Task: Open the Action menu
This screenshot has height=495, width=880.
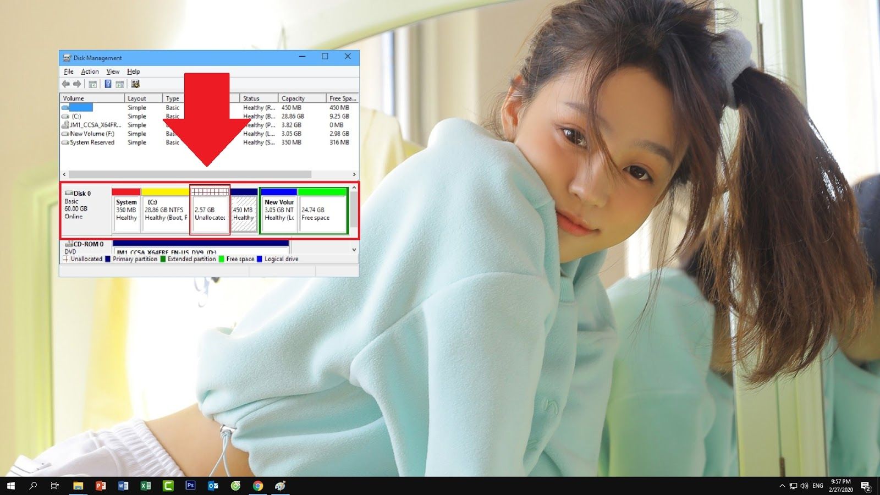Action: pos(90,71)
